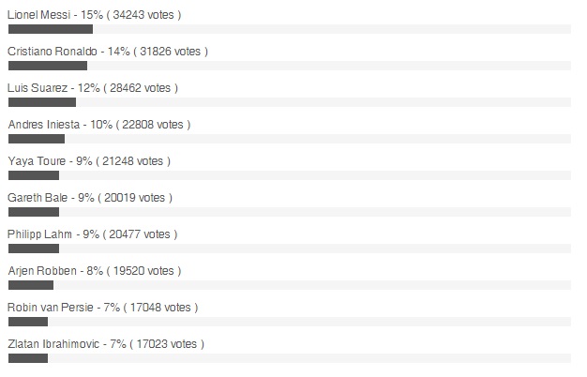Click Cristiano Ronaldo's 14% progress bar

47,66
